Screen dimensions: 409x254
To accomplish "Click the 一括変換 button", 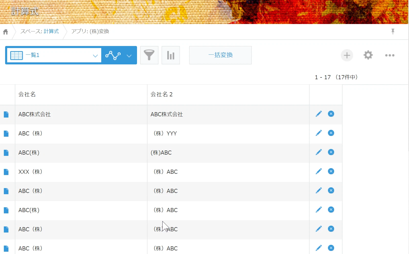I will 220,55.
